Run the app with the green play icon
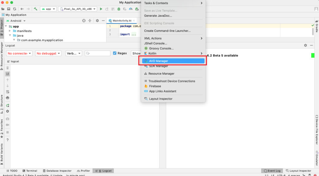The height and width of the screenshot is (176, 319). pos(101,9)
